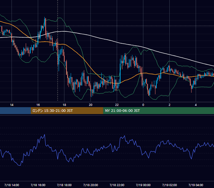Click the NY 21:00-06:00 JST session bar
Image resolution: width=214 pixels, height=188 pixels.
158,111
